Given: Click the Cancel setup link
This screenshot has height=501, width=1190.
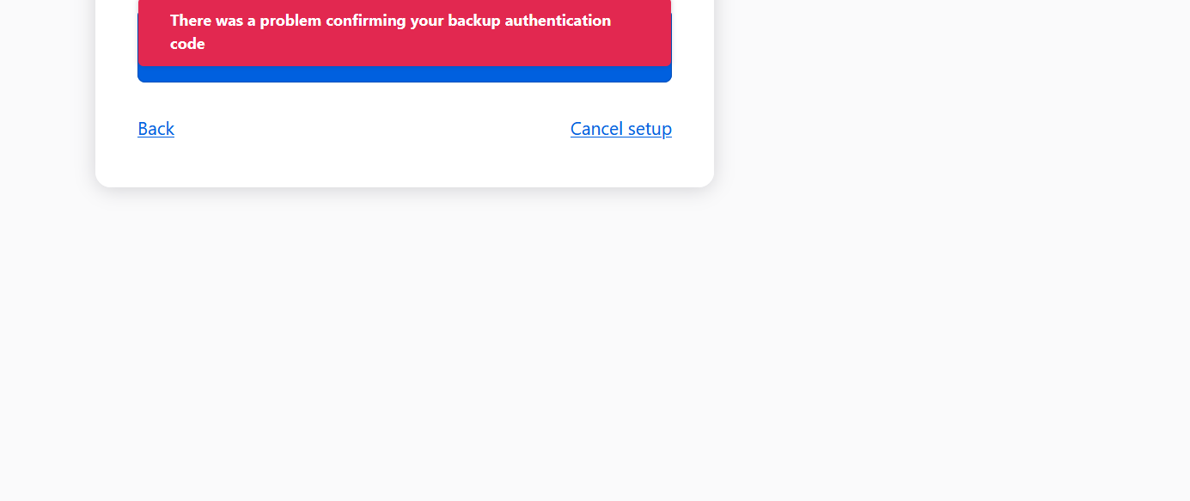Looking at the screenshot, I should click(621, 129).
